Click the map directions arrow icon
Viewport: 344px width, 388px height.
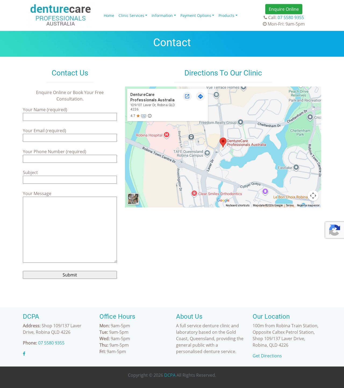pyautogui.click(x=200, y=96)
